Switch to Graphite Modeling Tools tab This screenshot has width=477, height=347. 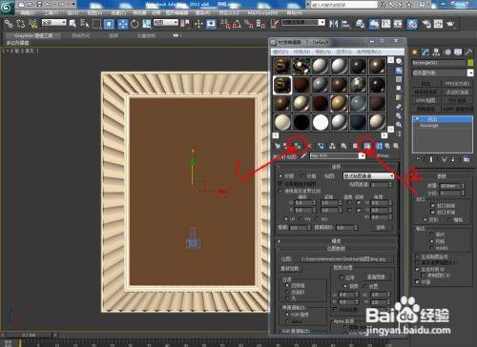[33, 35]
